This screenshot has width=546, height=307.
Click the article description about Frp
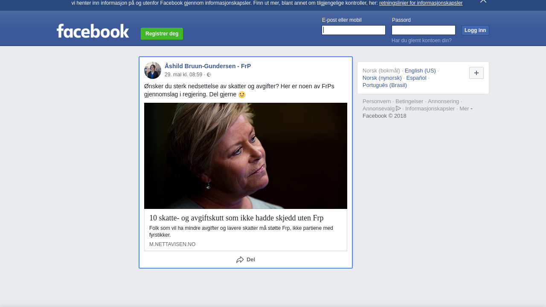[241, 232]
